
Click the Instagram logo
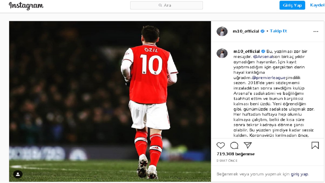point(26,6)
